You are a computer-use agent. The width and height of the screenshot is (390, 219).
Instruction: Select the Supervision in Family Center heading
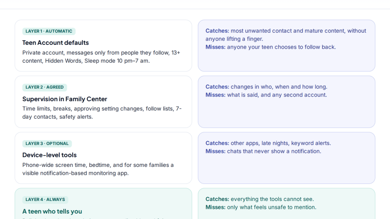pos(65,99)
